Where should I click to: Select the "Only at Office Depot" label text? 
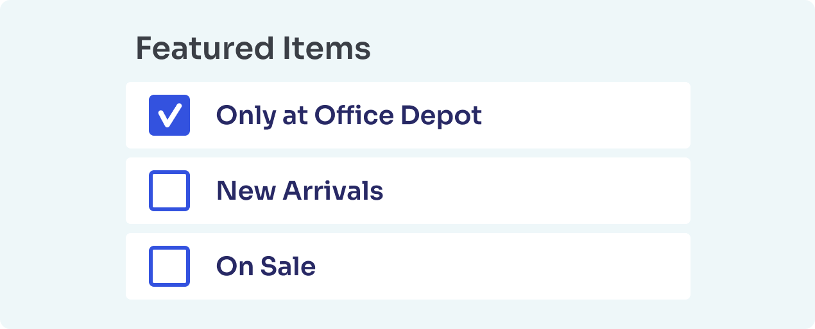[x=348, y=115]
